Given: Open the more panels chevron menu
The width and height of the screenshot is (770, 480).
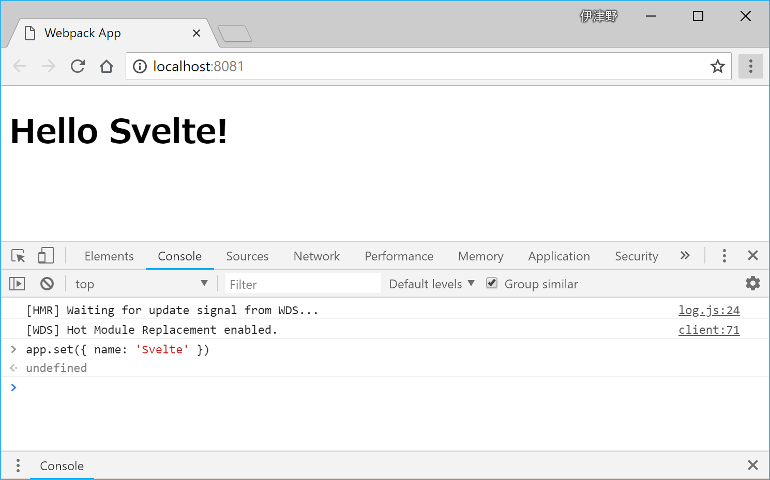Looking at the screenshot, I should [685, 255].
